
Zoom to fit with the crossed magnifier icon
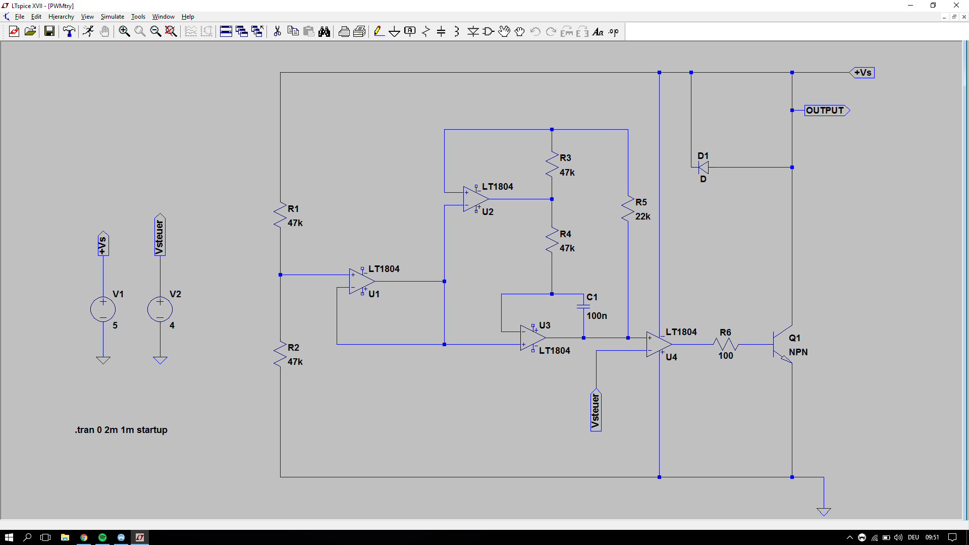tap(171, 31)
